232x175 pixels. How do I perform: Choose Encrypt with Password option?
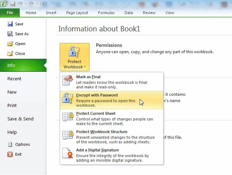click(x=111, y=100)
